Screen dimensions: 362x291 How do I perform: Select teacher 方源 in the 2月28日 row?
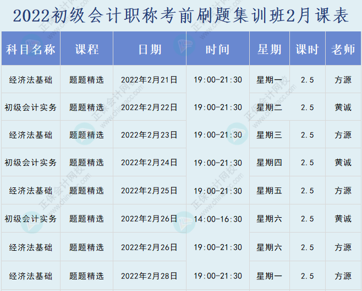(343, 276)
